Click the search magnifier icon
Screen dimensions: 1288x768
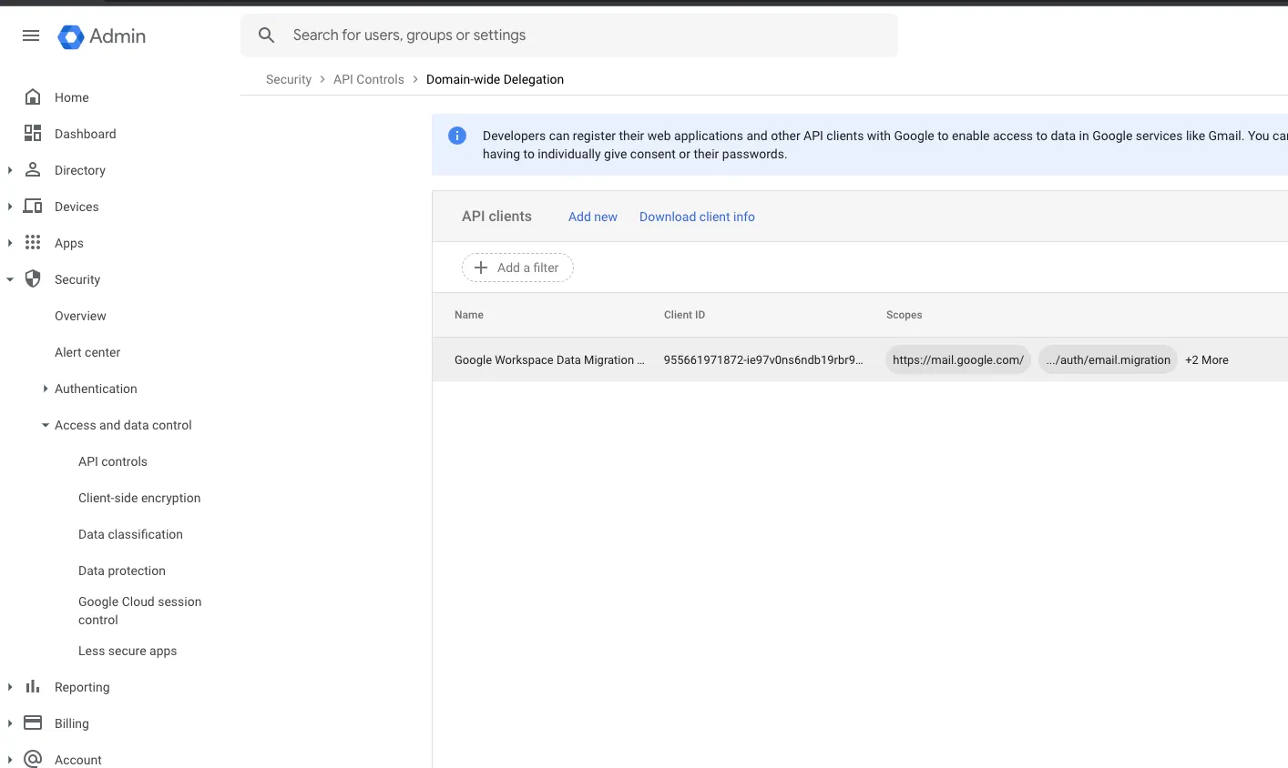pos(267,35)
